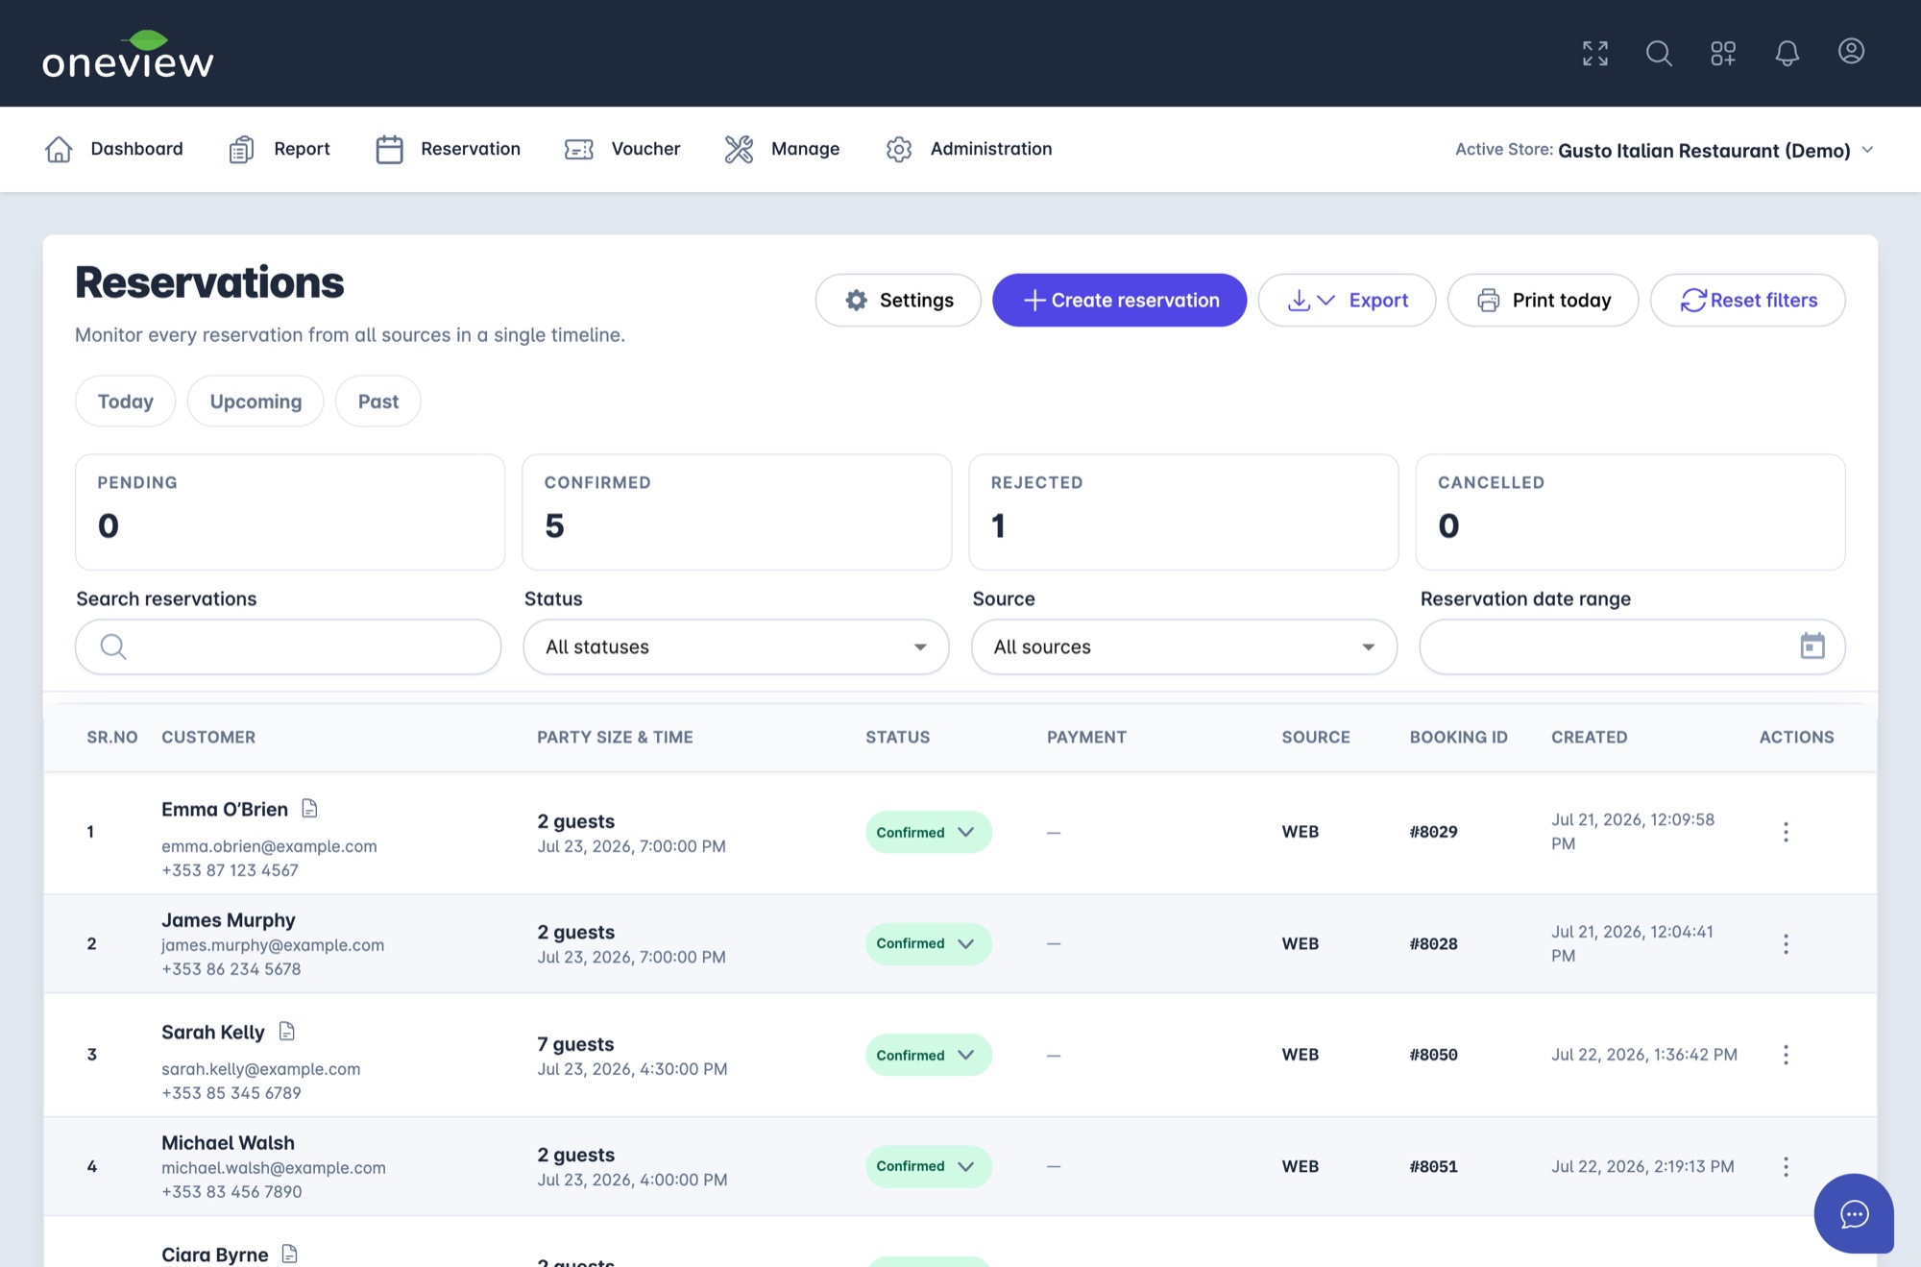Focus the Search reservations field

[288, 646]
